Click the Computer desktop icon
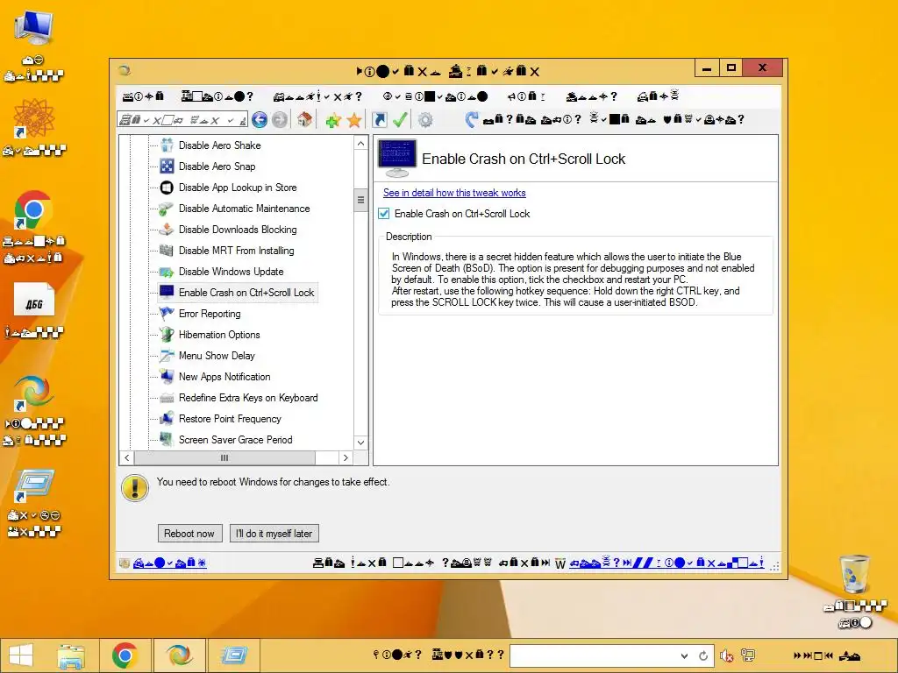The height and width of the screenshot is (673, 898). point(34,29)
